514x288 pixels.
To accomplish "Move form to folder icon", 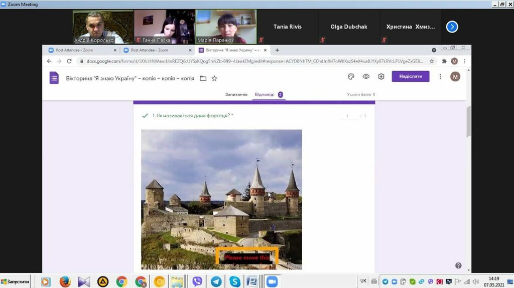I will (203, 79).
